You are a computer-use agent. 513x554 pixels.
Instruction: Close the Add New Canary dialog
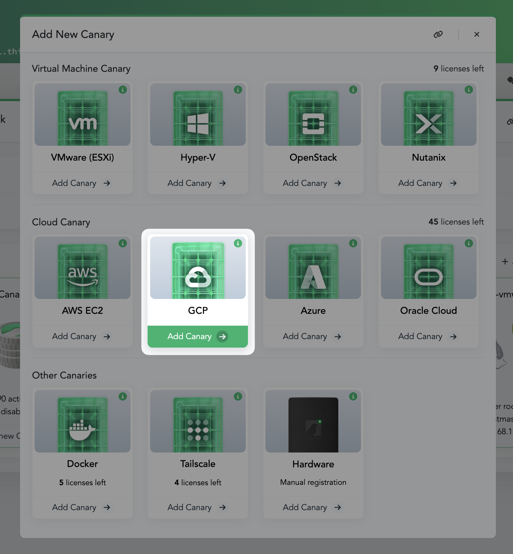tap(477, 34)
